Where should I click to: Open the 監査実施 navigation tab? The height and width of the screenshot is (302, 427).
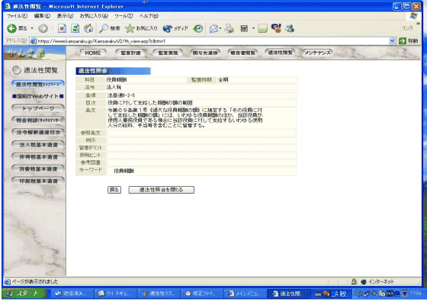[168, 53]
